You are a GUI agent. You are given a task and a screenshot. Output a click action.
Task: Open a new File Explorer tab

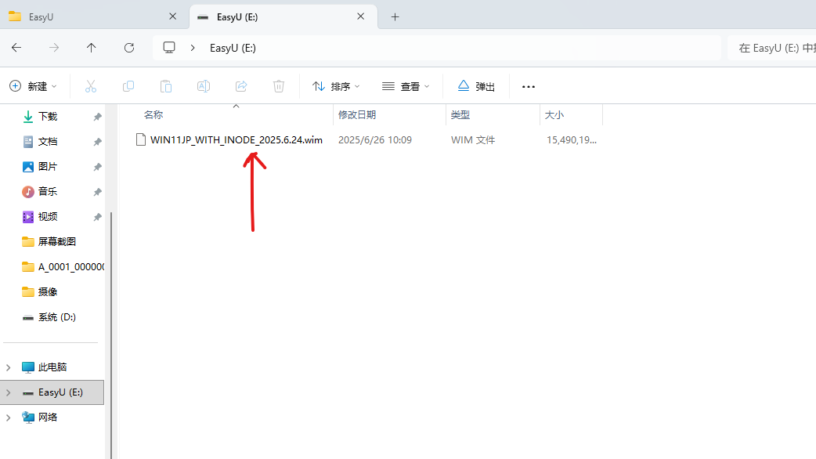tap(395, 16)
